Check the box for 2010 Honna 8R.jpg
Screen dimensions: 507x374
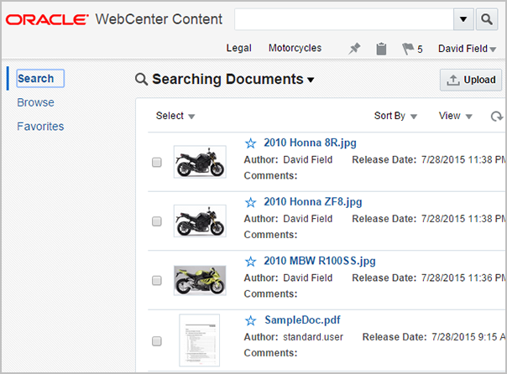pyautogui.click(x=157, y=162)
